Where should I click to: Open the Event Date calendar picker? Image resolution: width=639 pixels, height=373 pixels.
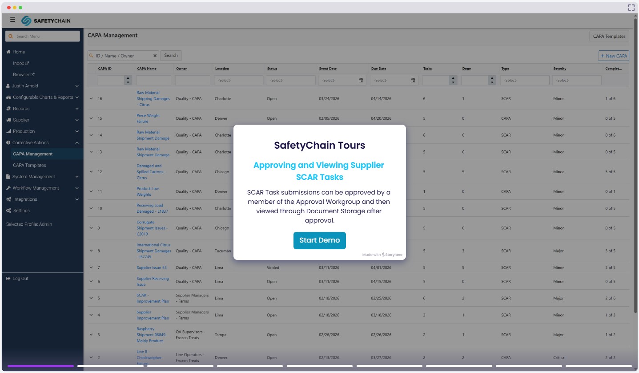click(361, 80)
